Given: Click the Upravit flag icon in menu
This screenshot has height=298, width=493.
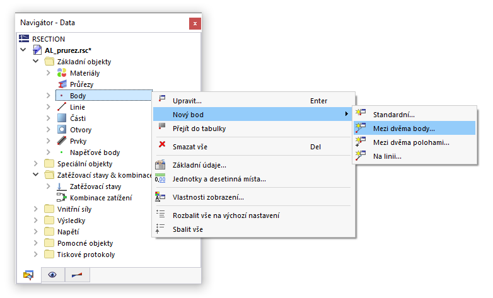Looking at the screenshot, I should click(x=162, y=99).
